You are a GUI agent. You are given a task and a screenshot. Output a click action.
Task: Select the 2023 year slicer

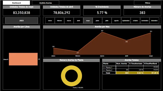point(21,20)
